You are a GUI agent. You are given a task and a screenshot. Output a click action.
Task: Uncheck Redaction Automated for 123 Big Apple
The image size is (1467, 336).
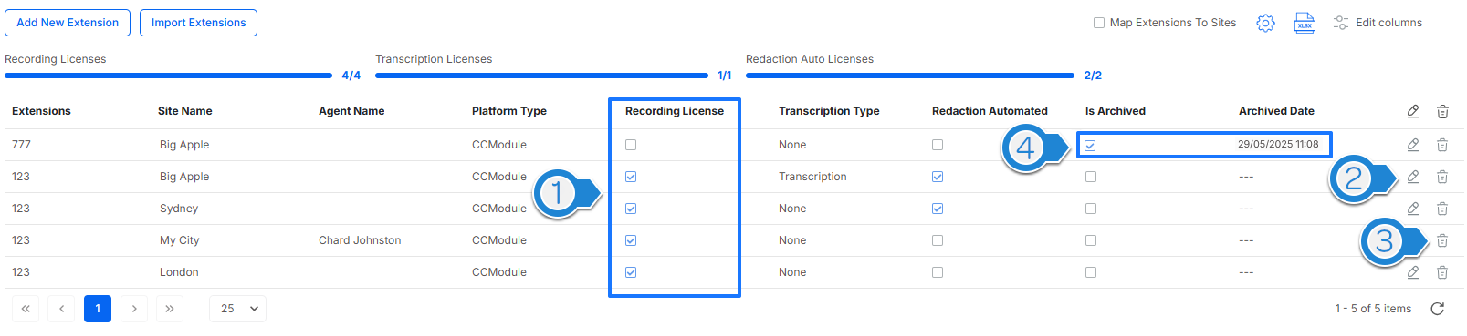coord(938,177)
